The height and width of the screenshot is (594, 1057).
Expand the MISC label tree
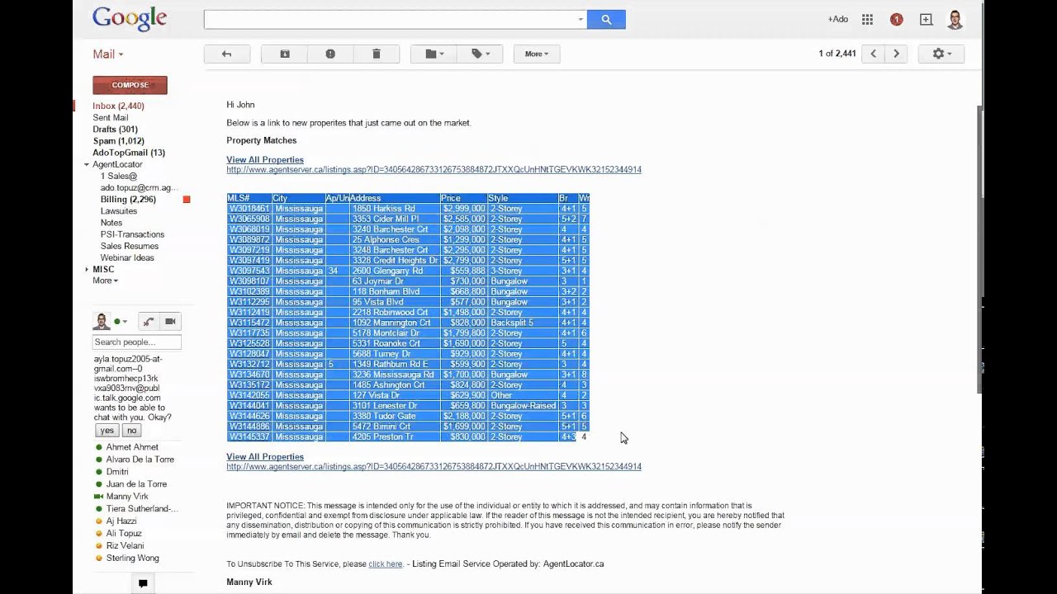87,269
